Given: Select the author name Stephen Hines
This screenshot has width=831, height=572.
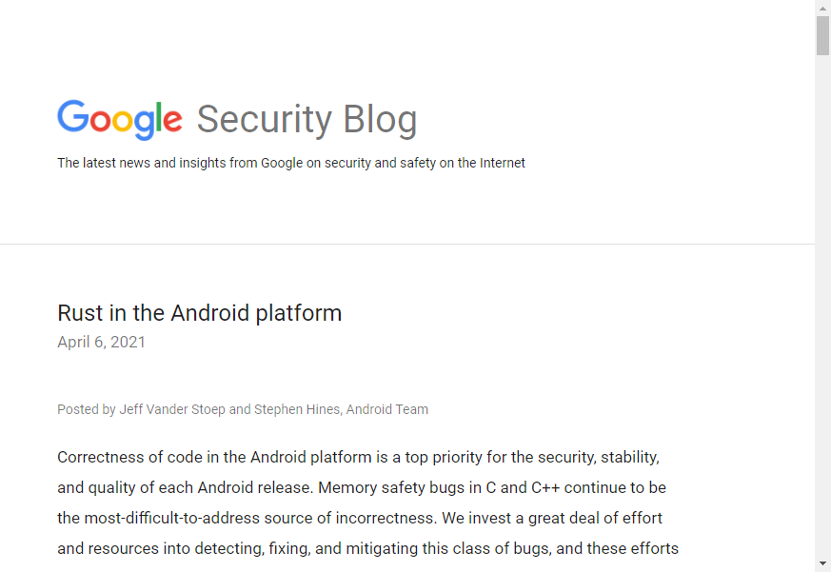Looking at the screenshot, I should pos(297,409).
